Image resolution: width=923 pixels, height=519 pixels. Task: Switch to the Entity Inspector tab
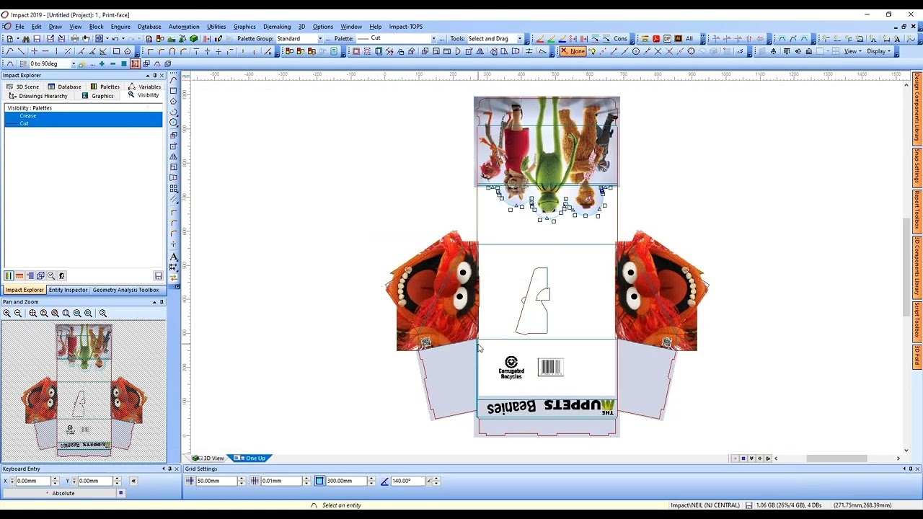pyautogui.click(x=68, y=290)
